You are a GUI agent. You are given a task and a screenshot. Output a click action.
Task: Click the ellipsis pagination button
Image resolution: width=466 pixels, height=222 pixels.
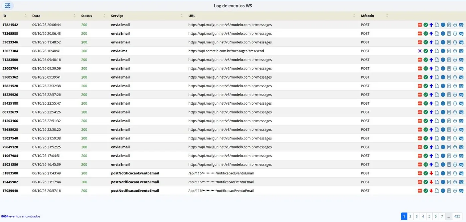(449, 216)
